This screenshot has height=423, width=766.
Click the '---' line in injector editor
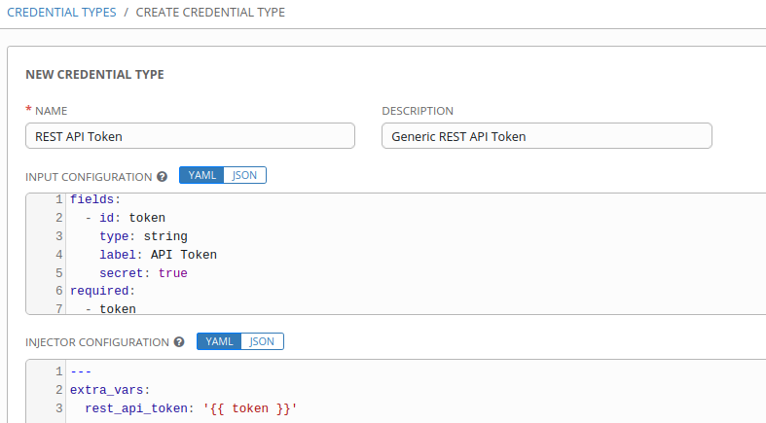pyautogui.click(x=81, y=371)
